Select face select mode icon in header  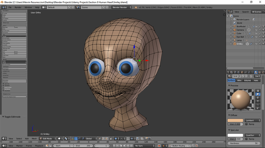click(107, 138)
